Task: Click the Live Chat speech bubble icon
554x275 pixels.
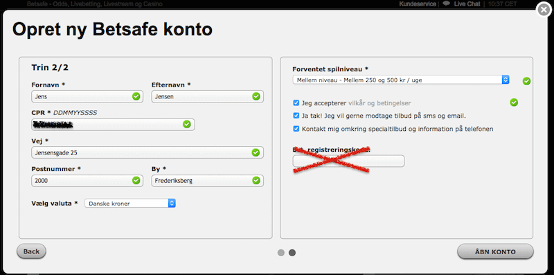Action: pos(447,3)
